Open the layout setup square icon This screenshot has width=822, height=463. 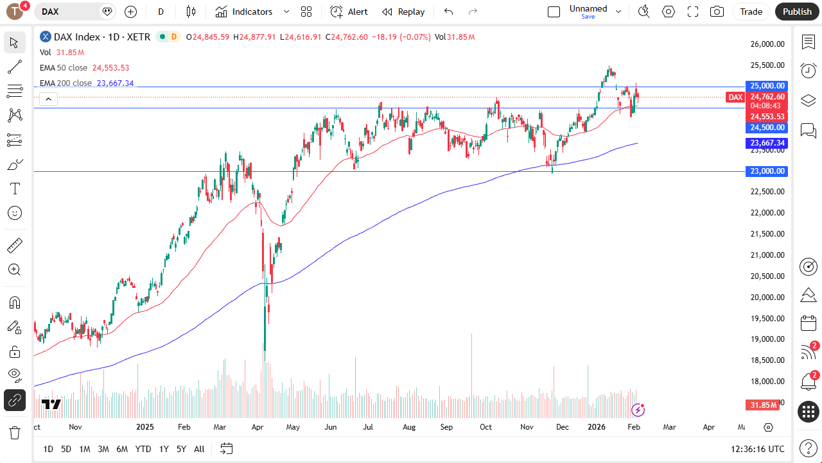[554, 12]
